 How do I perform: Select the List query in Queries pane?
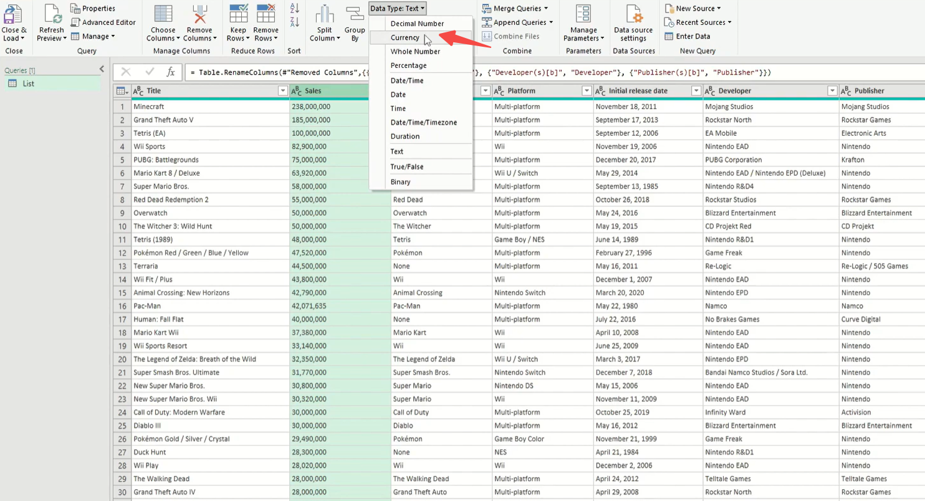(x=52, y=83)
